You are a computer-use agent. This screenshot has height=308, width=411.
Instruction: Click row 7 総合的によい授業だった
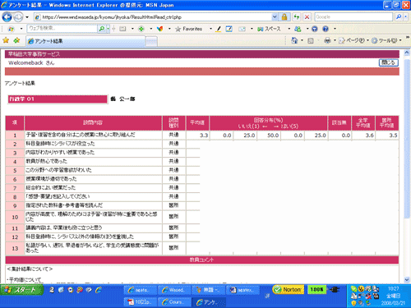(x=51, y=188)
